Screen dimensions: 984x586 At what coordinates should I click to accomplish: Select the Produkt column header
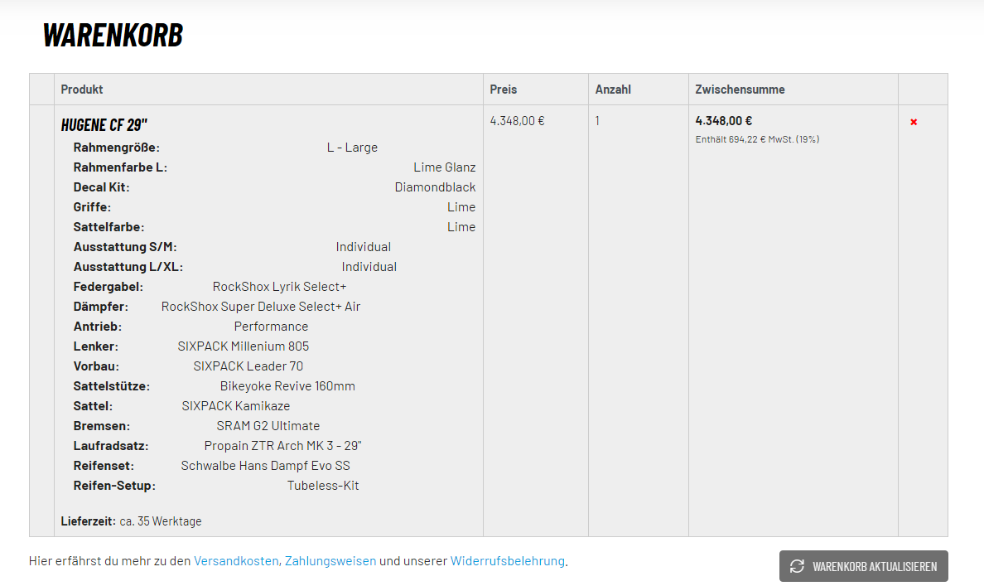pos(82,90)
